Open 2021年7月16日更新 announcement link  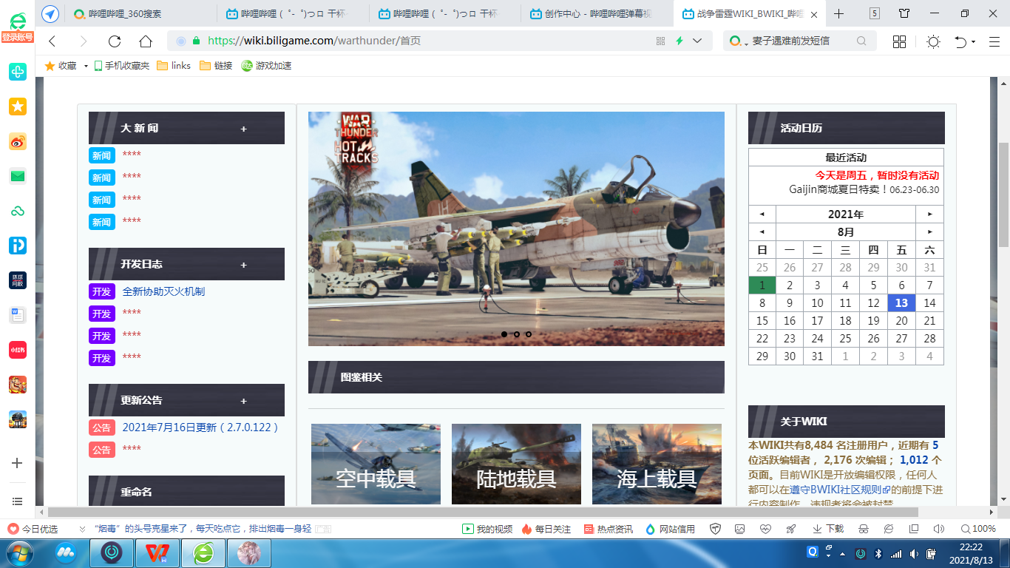click(x=201, y=427)
